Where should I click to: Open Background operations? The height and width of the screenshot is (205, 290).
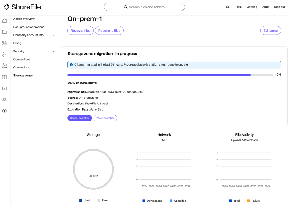click(29, 27)
